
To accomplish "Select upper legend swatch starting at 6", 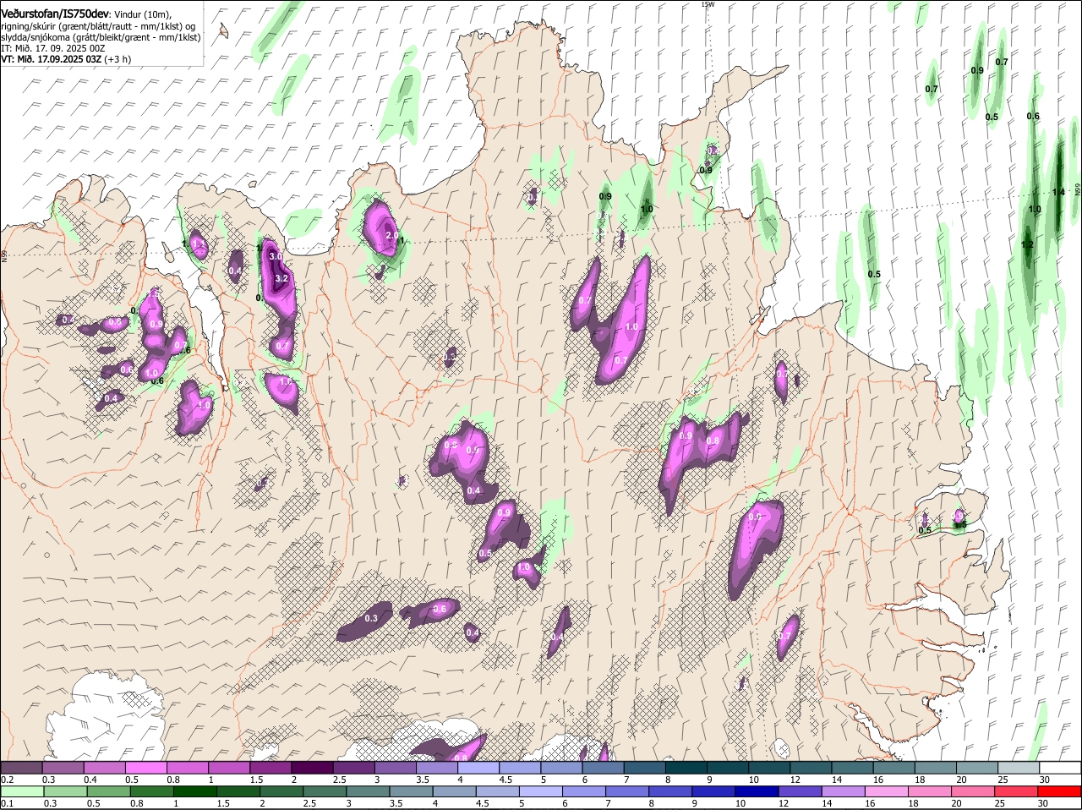I will pyautogui.click(x=603, y=768).
